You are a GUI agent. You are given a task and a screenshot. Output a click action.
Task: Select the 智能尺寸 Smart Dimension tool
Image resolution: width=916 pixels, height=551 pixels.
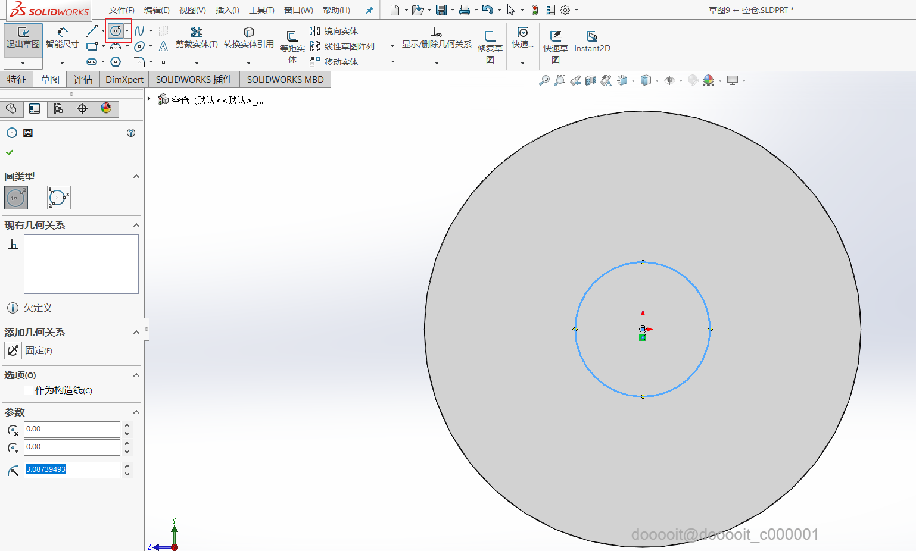click(x=62, y=38)
